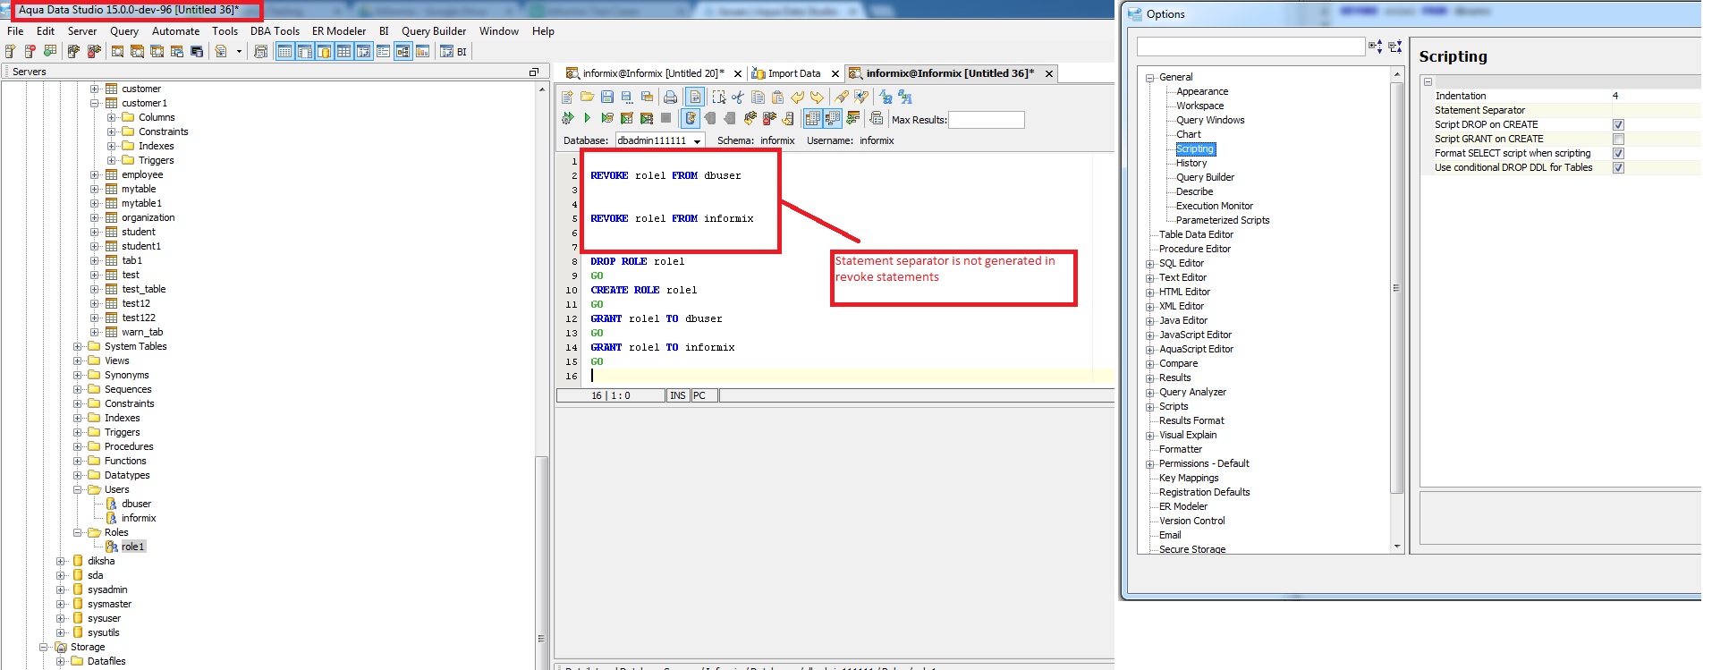The width and height of the screenshot is (1712, 670).
Task: Click the Options search filter field
Action: click(1250, 47)
